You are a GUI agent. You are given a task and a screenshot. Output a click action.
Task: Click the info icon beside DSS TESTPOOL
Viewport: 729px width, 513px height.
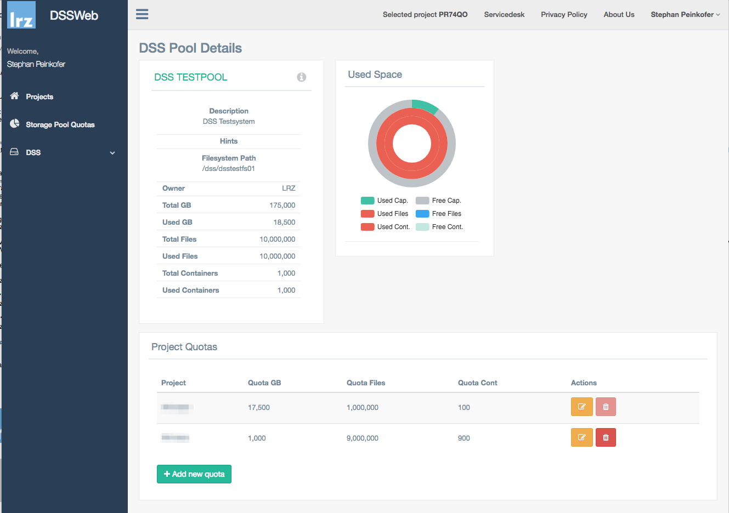301,77
